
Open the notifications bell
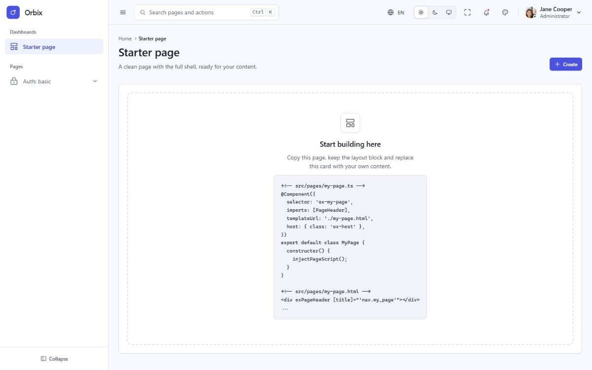pos(486,12)
